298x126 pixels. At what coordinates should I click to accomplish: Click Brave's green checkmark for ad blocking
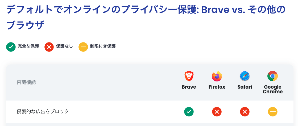(x=189, y=112)
